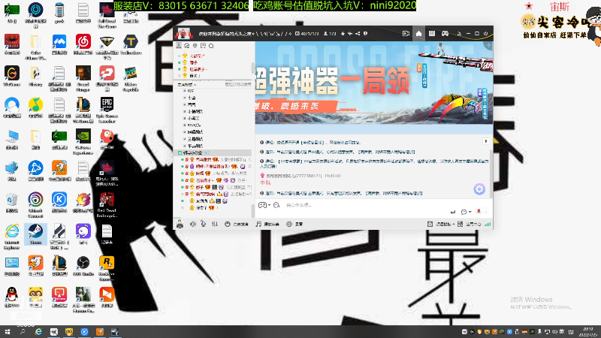The height and width of the screenshot is (338, 601).
Task: Send a flower with the rose icon
Action: point(479,211)
